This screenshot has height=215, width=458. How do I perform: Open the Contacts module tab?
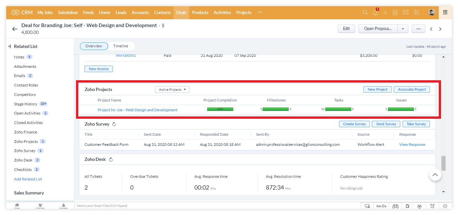pos(162,12)
